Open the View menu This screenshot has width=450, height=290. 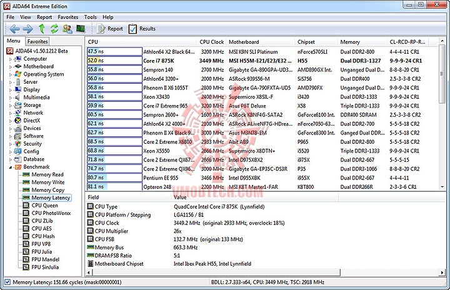(x=25, y=17)
